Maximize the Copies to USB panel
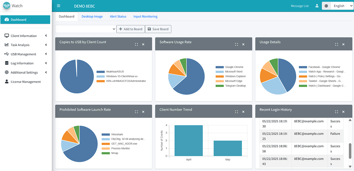Screen dimensions: 354x171 click(137, 44)
